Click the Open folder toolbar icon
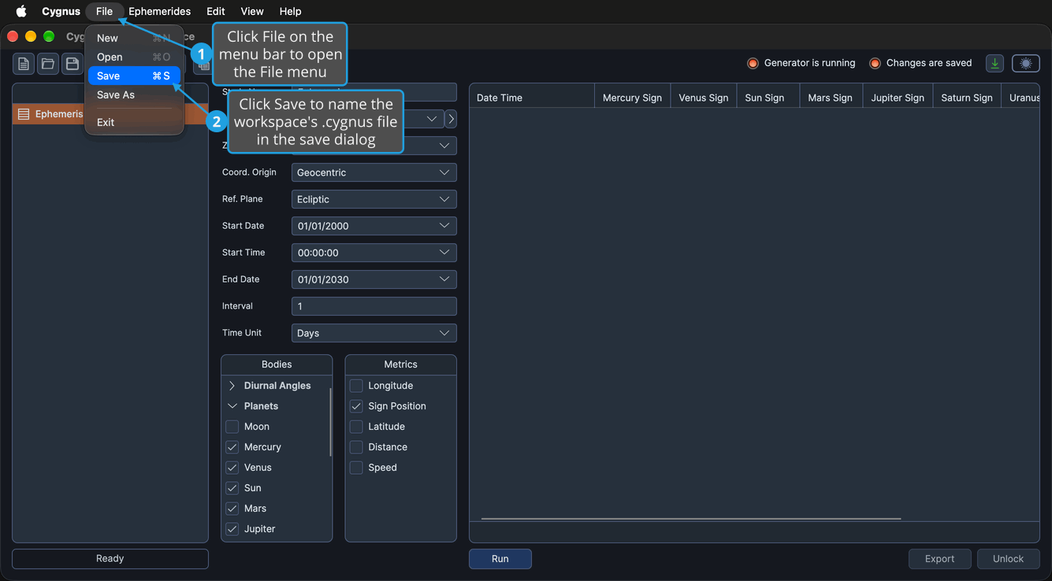 [x=48, y=64]
